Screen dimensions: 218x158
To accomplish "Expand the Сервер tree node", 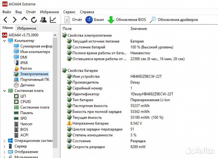I will click(x=5, y=146).
